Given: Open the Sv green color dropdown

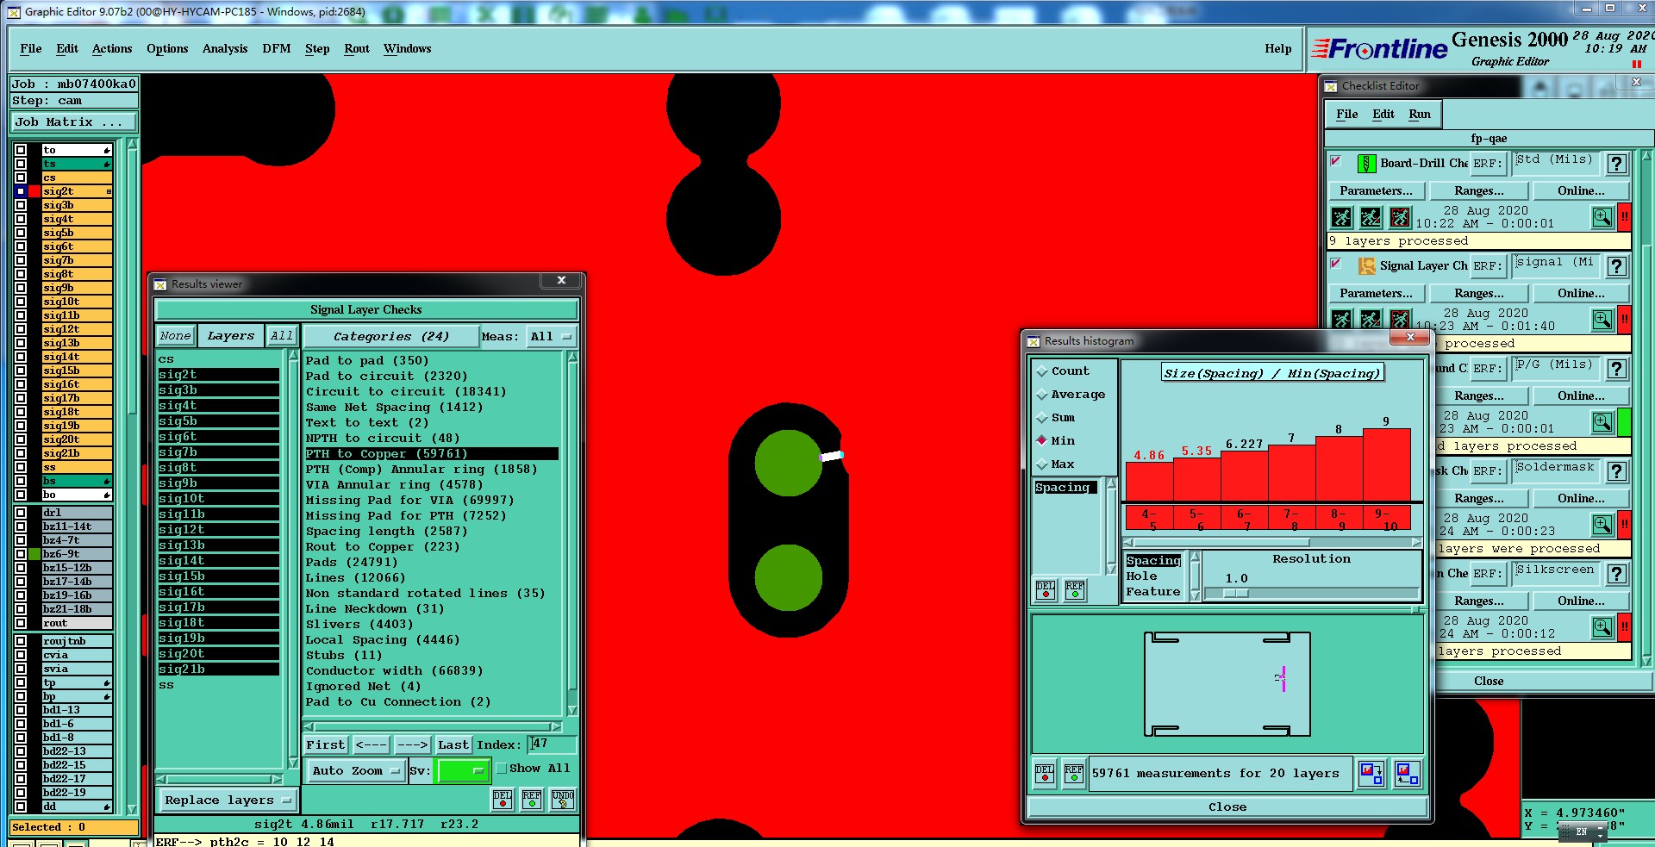Looking at the screenshot, I should (463, 771).
